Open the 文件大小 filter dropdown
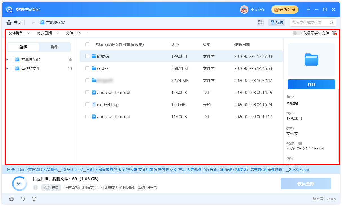342x206 pixels. (77, 33)
